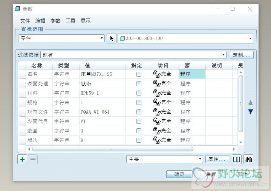The height and width of the screenshot is (191, 271).
Task: Click the lock icon in 图名 row
Action: point(157,74)
